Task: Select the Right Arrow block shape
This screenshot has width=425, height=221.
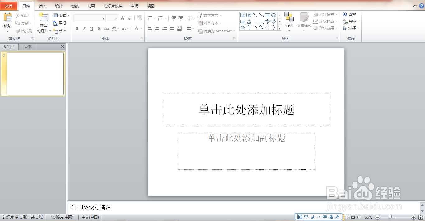Action: click(268, 21)
